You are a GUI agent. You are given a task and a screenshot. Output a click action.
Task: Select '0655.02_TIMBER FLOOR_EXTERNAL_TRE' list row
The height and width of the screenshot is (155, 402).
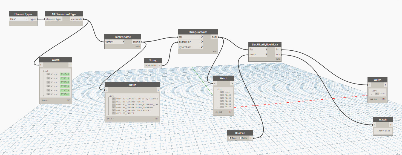135,104
